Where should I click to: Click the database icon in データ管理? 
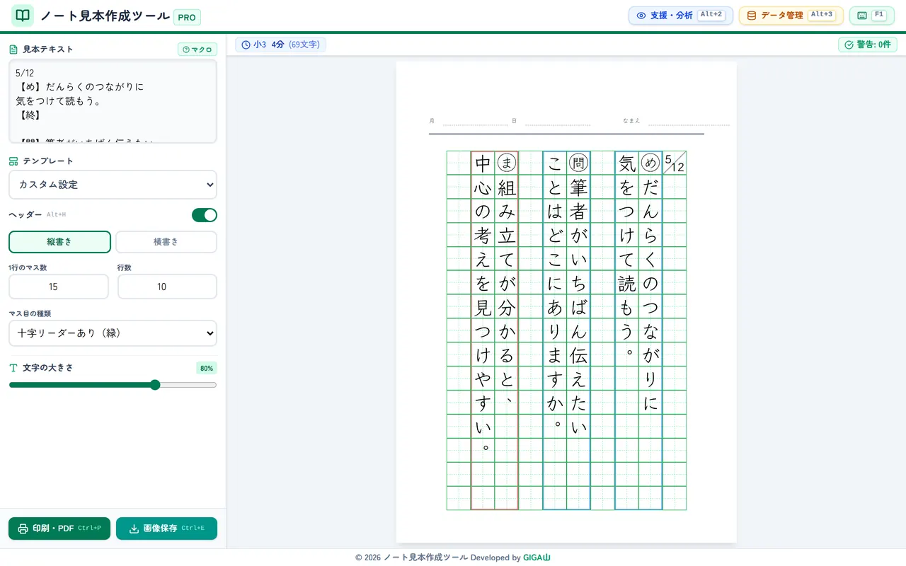pos(752,16)
